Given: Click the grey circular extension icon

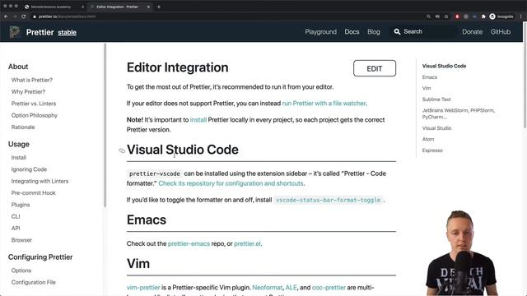Looking at the screenshot, I should pyautogui.click(x=466, y=16).
